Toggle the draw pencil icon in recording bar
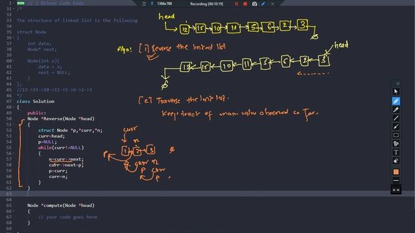Image resolution: width=415 pixels, height=233 pixels. click(x=263, y=4)
